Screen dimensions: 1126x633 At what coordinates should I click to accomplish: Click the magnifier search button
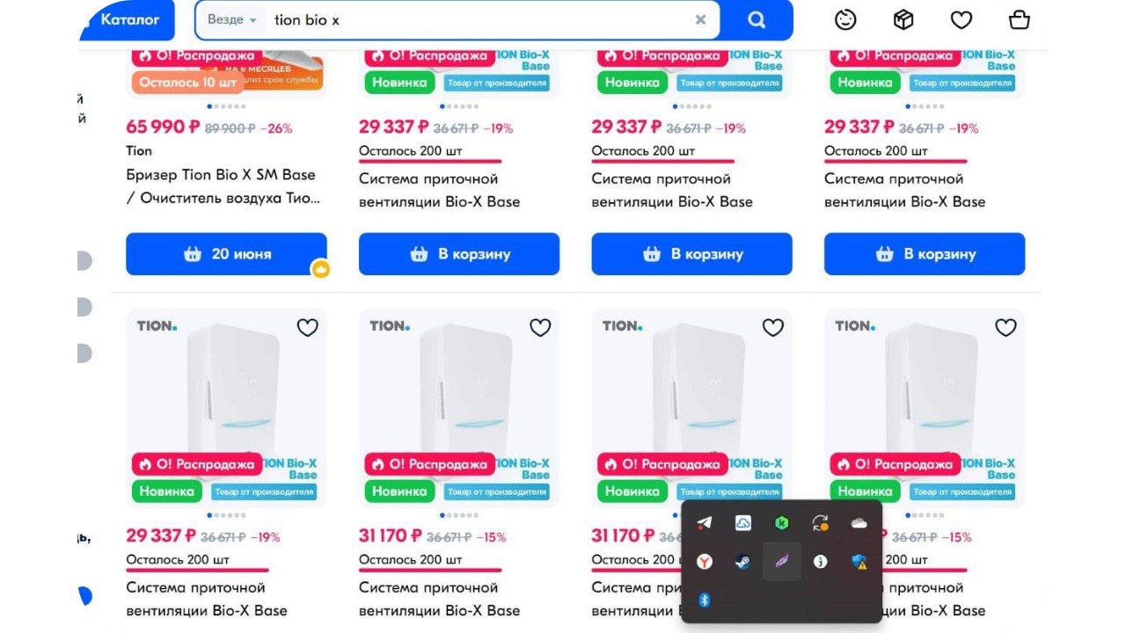tap(757, 19)
